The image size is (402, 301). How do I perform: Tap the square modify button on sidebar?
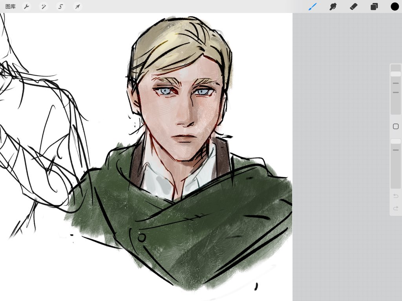(396, 126)
